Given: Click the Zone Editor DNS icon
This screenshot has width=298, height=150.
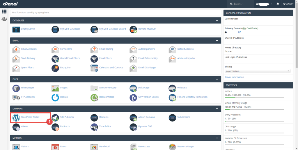Looking at the screenshot, I should pos(94,126).
